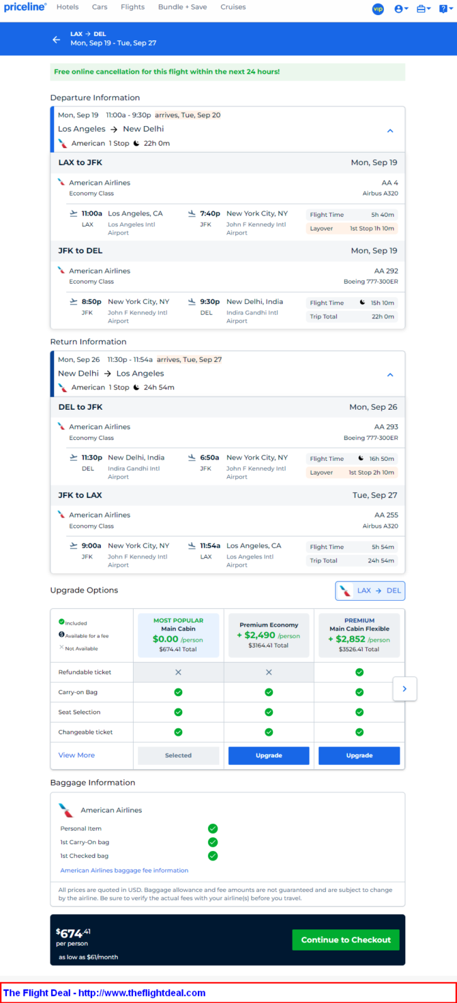The width and height of the screenshot is (457, 1003).
Task: Click the 1st Carry-On bag green check
Action: coord(213,842)
